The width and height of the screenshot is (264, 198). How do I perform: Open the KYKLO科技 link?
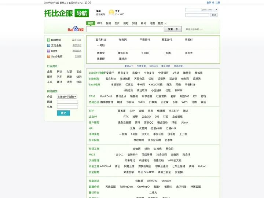[x=155, y=85]
